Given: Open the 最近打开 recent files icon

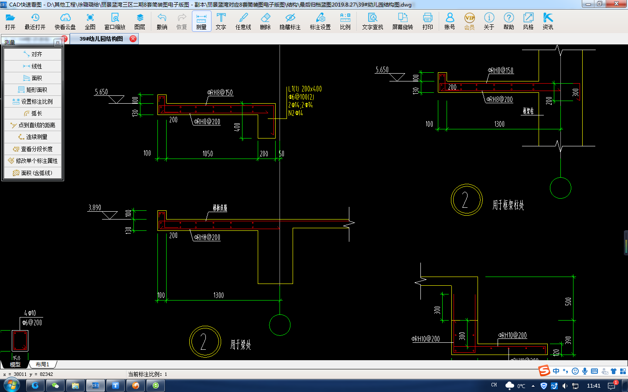Looking at the screenshot, I should coord(35,21).
